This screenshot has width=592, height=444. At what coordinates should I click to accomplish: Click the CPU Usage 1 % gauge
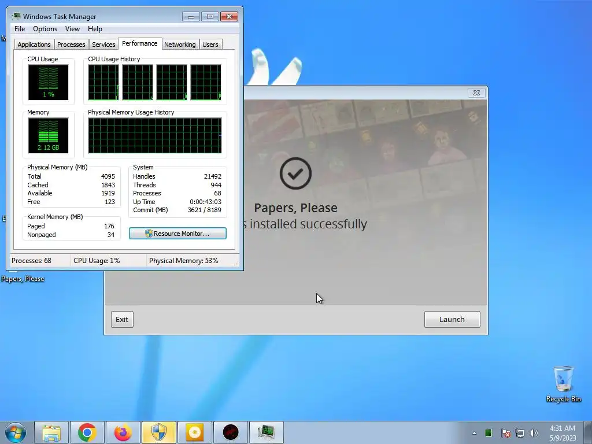48,82
